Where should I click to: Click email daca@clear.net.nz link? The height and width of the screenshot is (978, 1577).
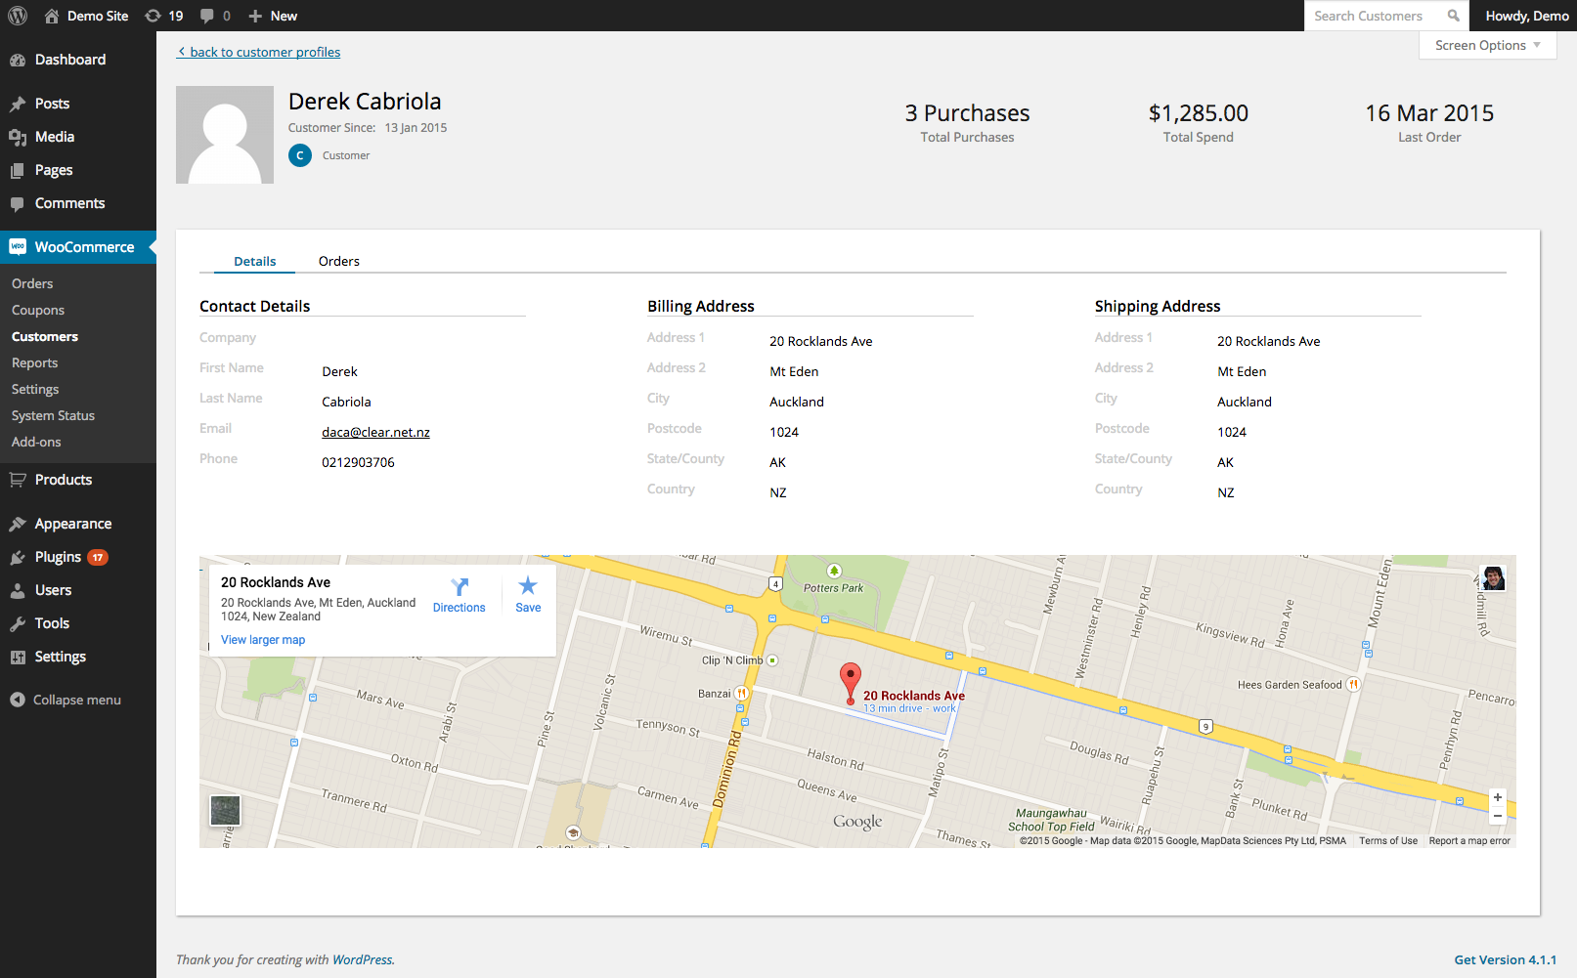(376, 432)
